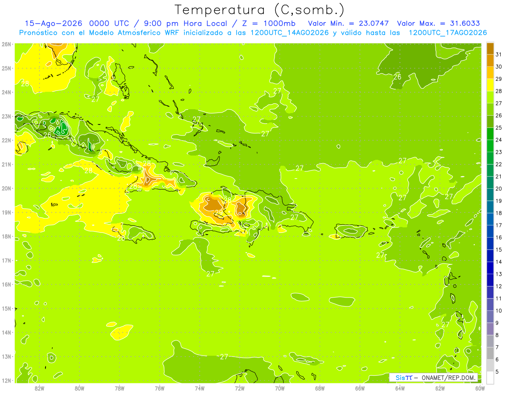Click the "78W" longitude axis label
This screenshot has width=510, height=394.
coord(119,388)
